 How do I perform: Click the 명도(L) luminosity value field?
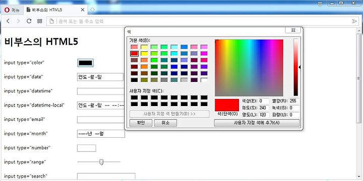[264, 115]
